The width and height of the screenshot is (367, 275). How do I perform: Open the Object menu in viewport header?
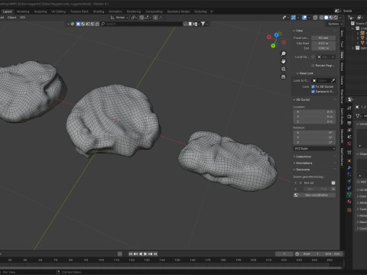tap(11, 18)
